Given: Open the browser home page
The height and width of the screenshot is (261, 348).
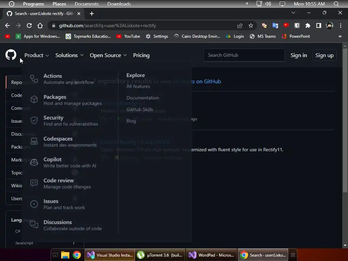Looking at the screenshot, I should tap(40, 25).
